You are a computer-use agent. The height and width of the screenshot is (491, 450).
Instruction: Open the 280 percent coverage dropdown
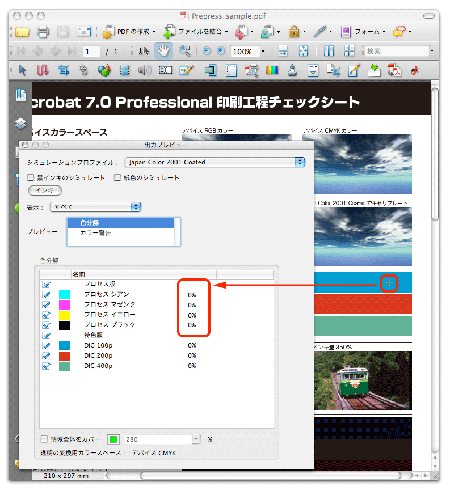pyautogui.click(x=196, y=439)
